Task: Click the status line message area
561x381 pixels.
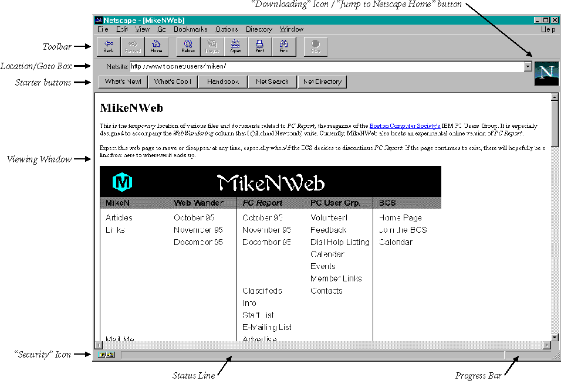Action: click(x=312, y=355)
